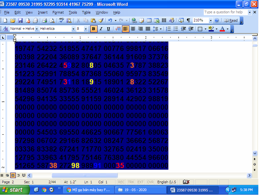Viewport: 259px width, 195px height.
Task: Expand the Style dropdown showing Normal + Helve
Action: click(37, 29)
